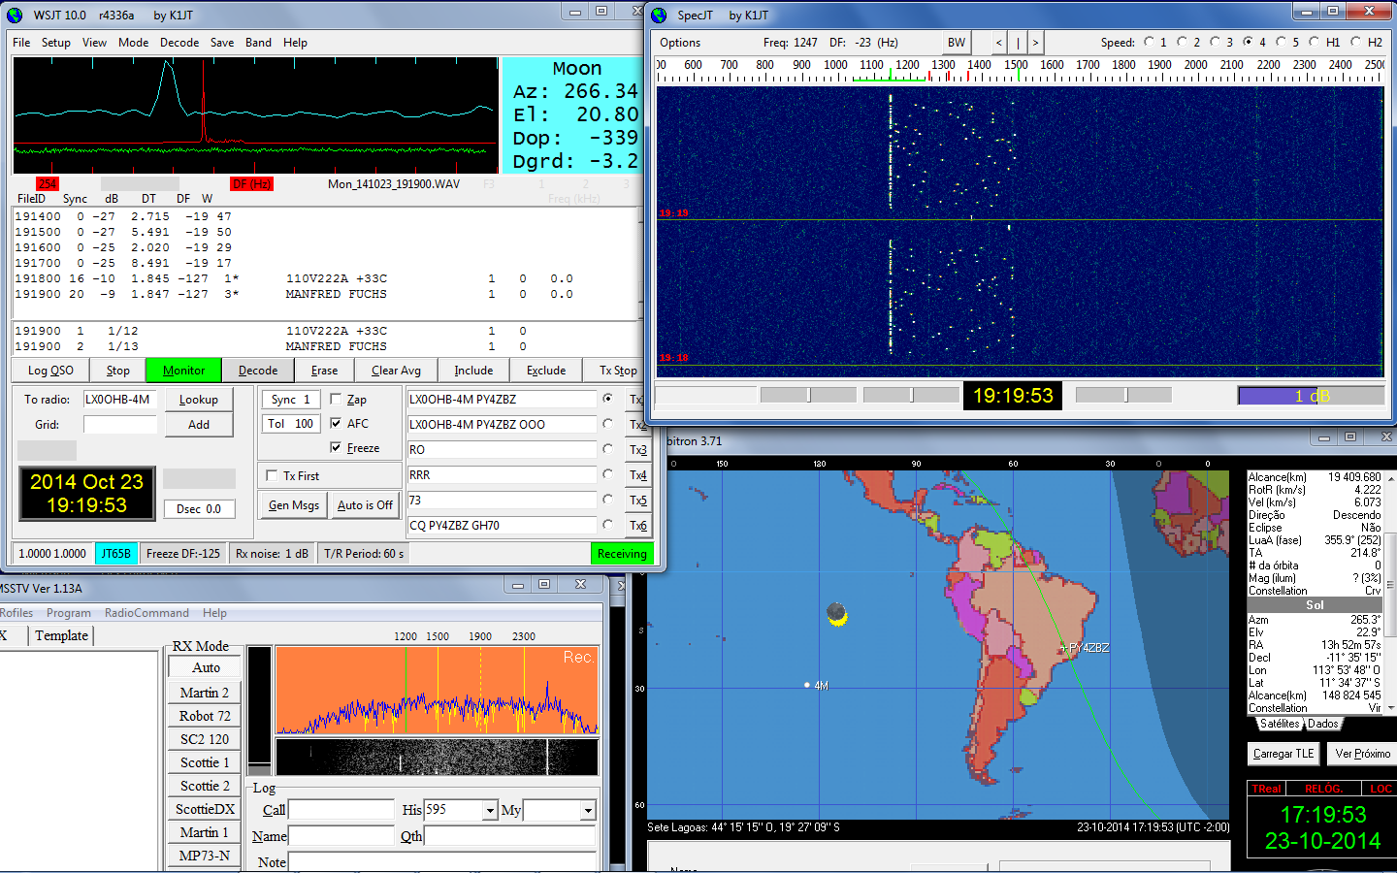Select Speed 5 radio button in SpecJT
1397x873 pixels.
coord(1281,42)
